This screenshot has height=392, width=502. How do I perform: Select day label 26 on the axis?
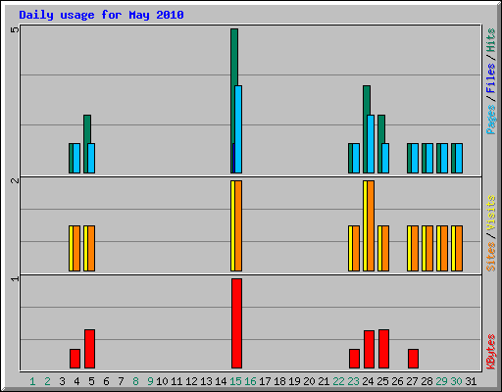[397, 381]
